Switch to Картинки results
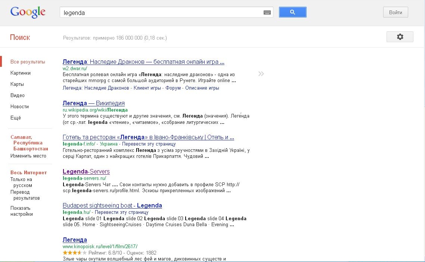This screenshot has height=262, width=425. pos(20,73)
